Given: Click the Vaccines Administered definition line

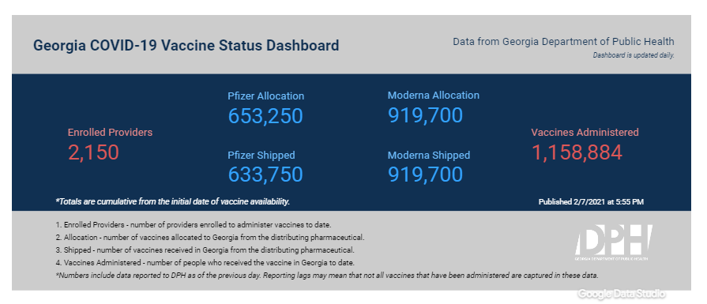Looking at the screenshot, I should pos(205,263).
